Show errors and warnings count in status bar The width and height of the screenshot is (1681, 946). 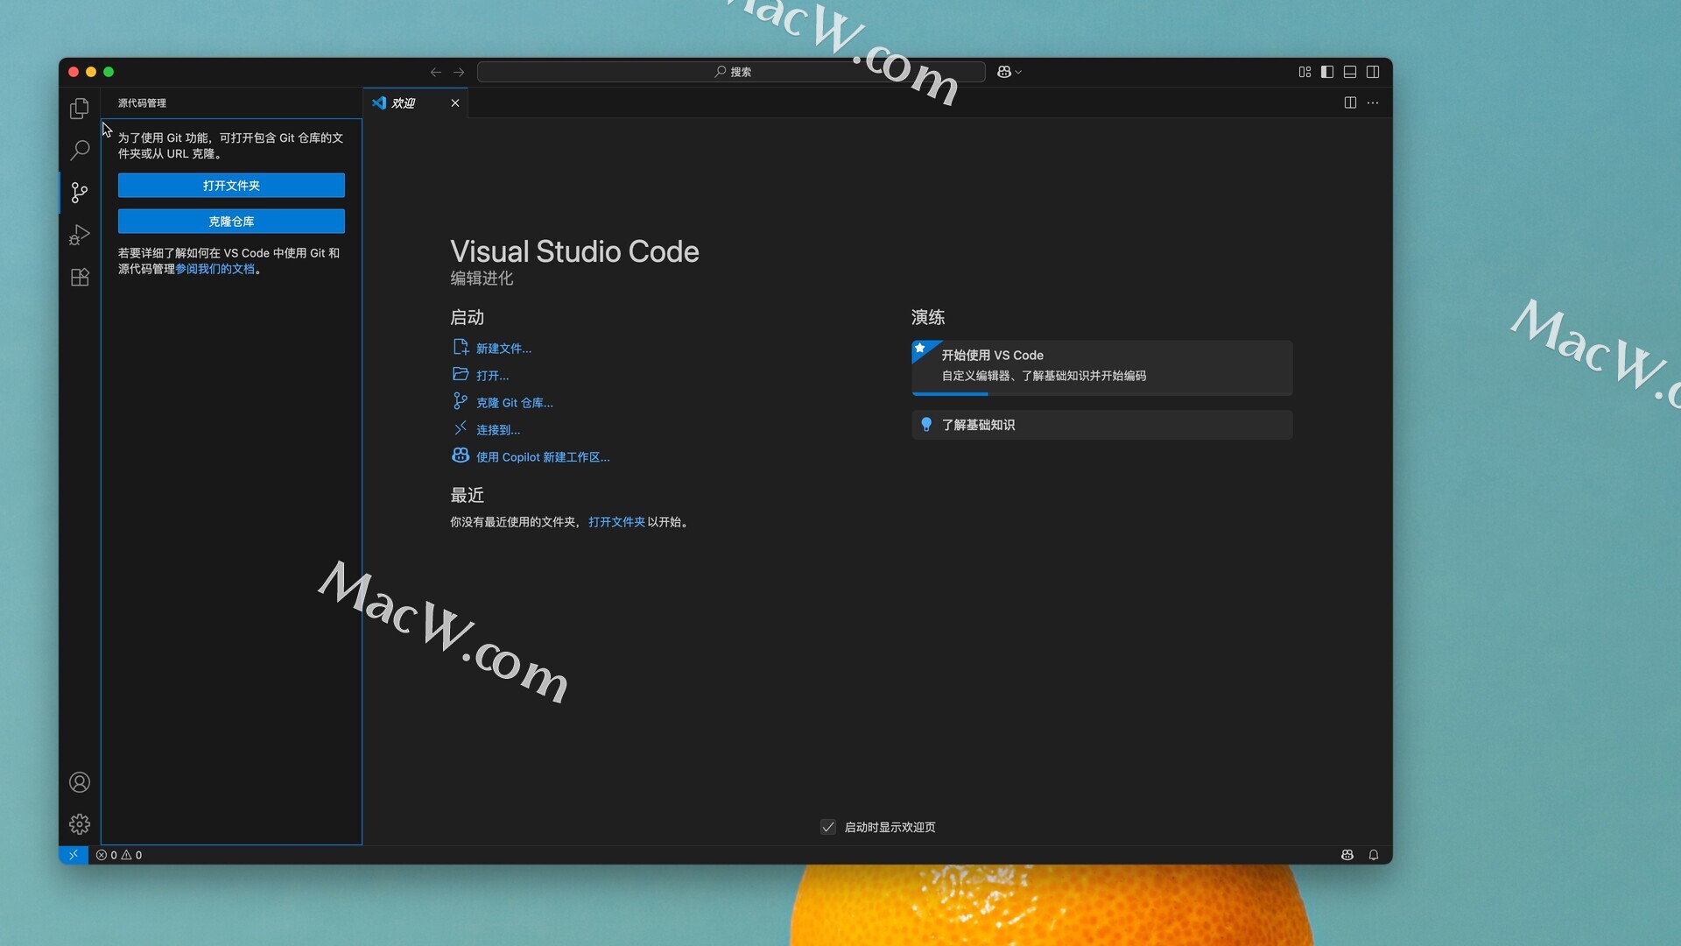[119, 855]
